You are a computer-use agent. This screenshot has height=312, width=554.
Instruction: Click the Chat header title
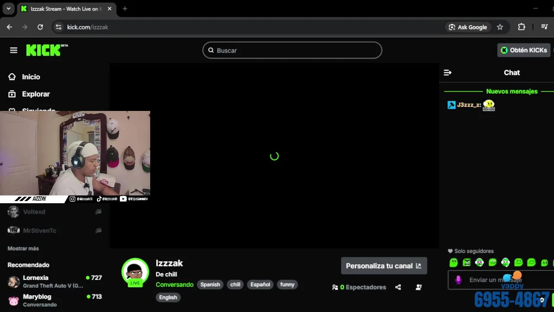(512, 73)
